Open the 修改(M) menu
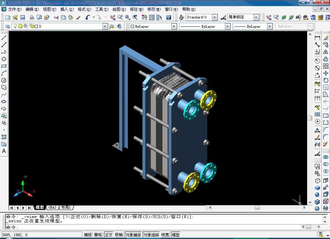Screen dimensions: 330x239 click(x=154, y=9)
